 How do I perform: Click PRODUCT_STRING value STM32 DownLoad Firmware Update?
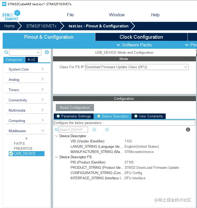(x=152, y=167)
